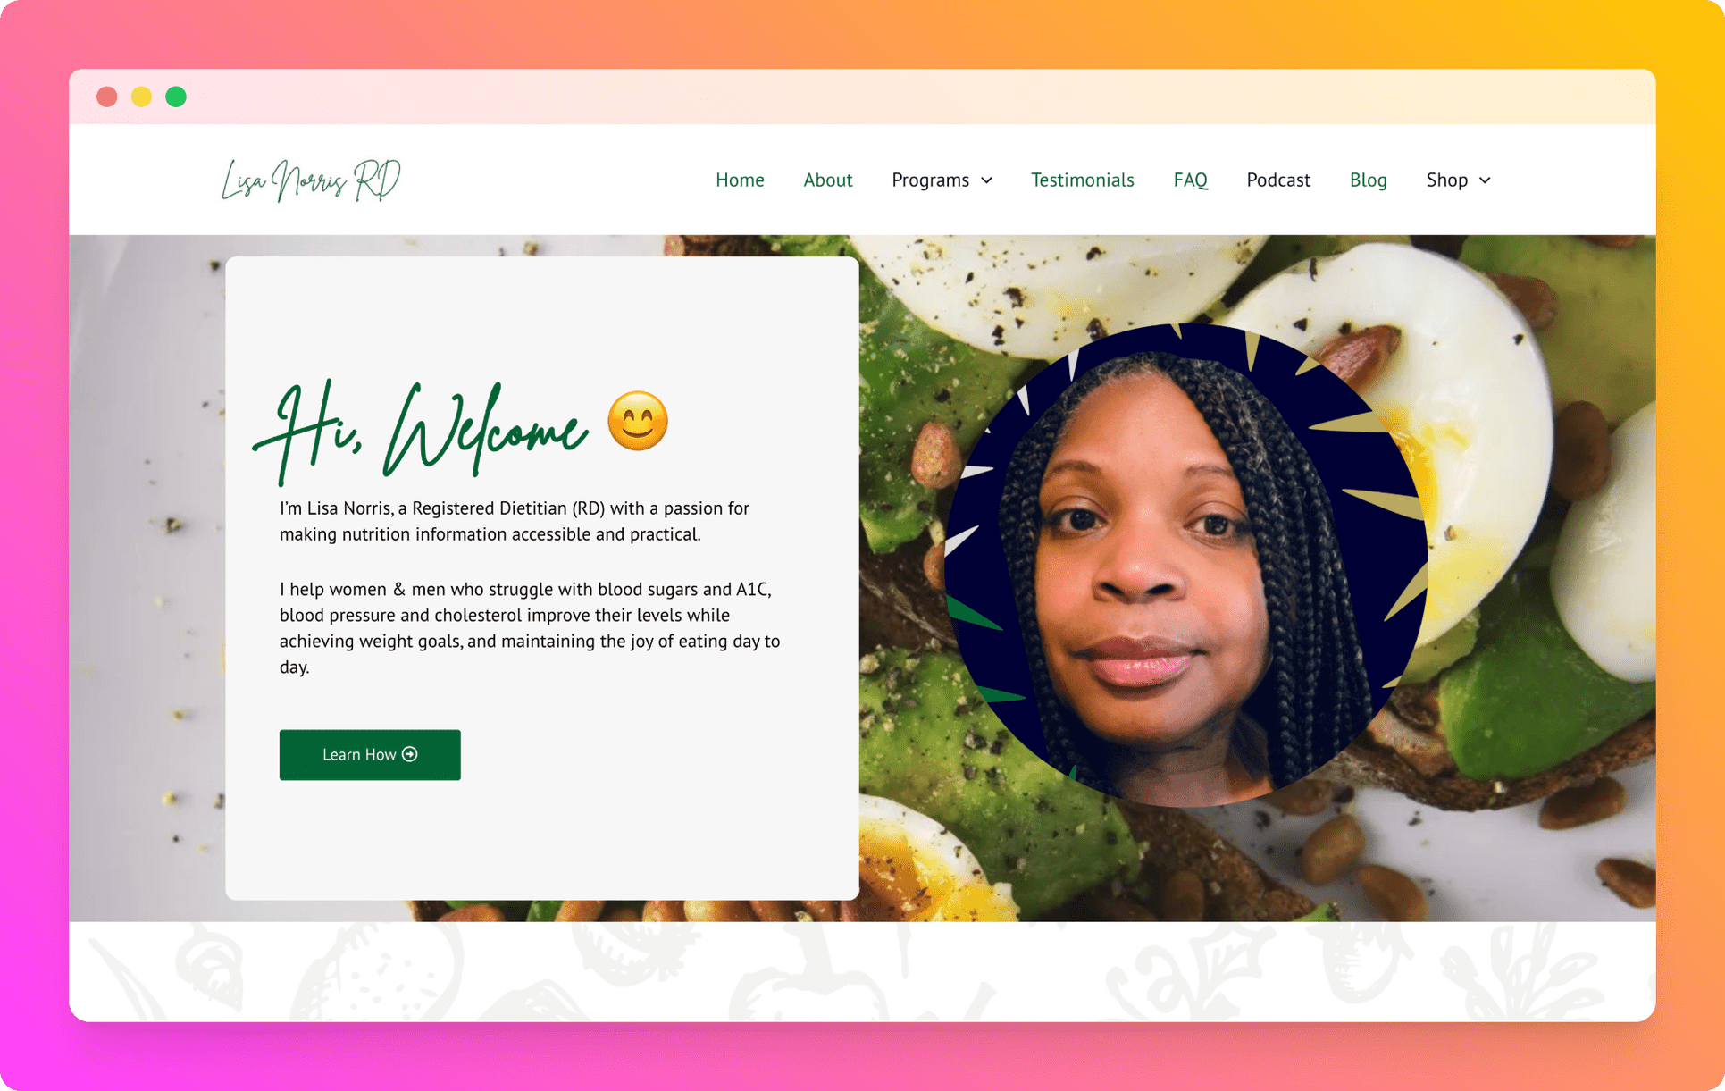Click the yellow minimize window dot

tap(141, 97)
